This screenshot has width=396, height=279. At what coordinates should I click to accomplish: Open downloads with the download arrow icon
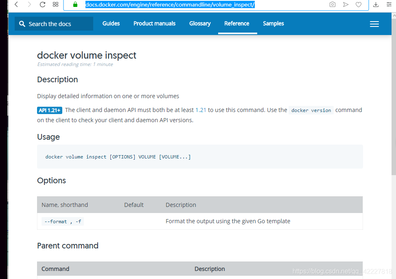click(376, 4)
